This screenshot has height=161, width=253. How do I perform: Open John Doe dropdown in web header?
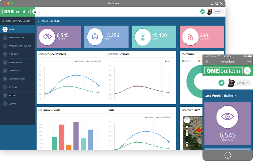click(x=218, y=11)
